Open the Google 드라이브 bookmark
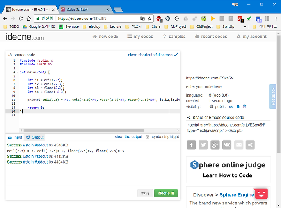Viewport: 281px width, 208px height. (39, 26)
